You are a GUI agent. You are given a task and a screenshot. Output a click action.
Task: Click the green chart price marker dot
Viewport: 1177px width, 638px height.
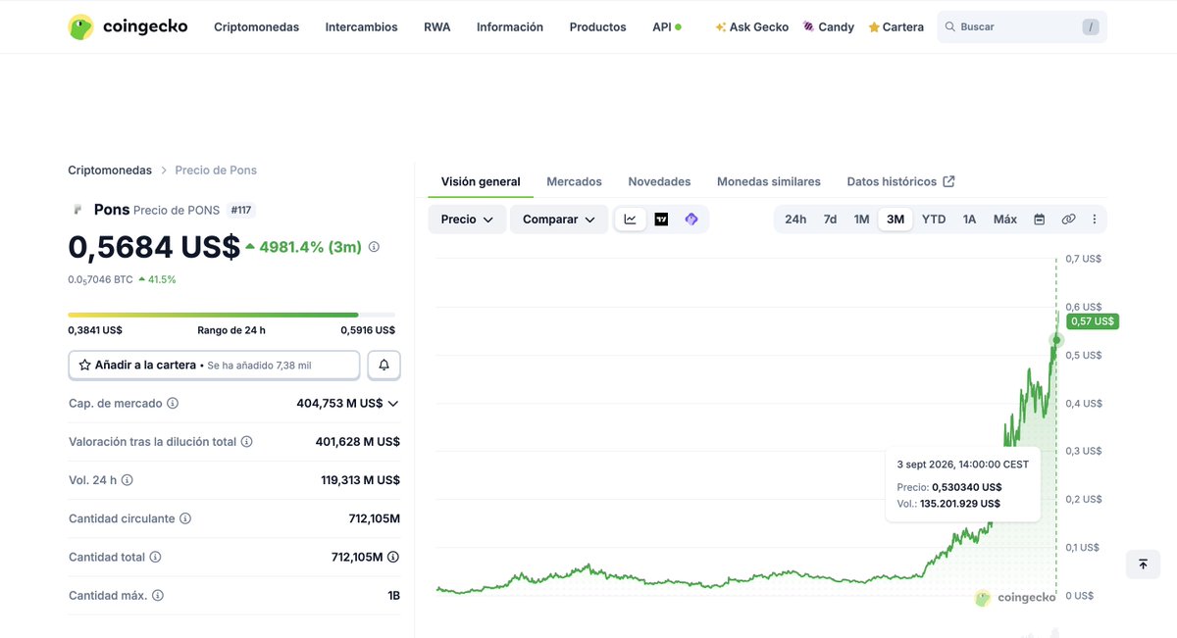(1056, 340)
